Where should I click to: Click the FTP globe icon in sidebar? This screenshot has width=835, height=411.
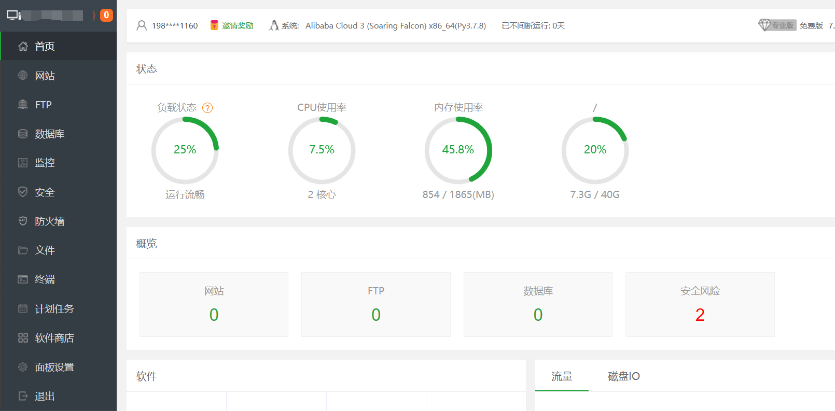[x=23, y=104]
